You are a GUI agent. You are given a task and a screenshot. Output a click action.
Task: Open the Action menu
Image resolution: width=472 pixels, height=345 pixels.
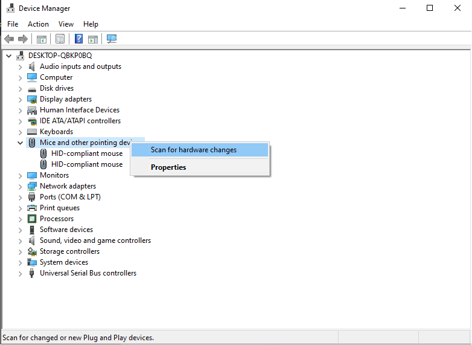(x=38, y=24)
